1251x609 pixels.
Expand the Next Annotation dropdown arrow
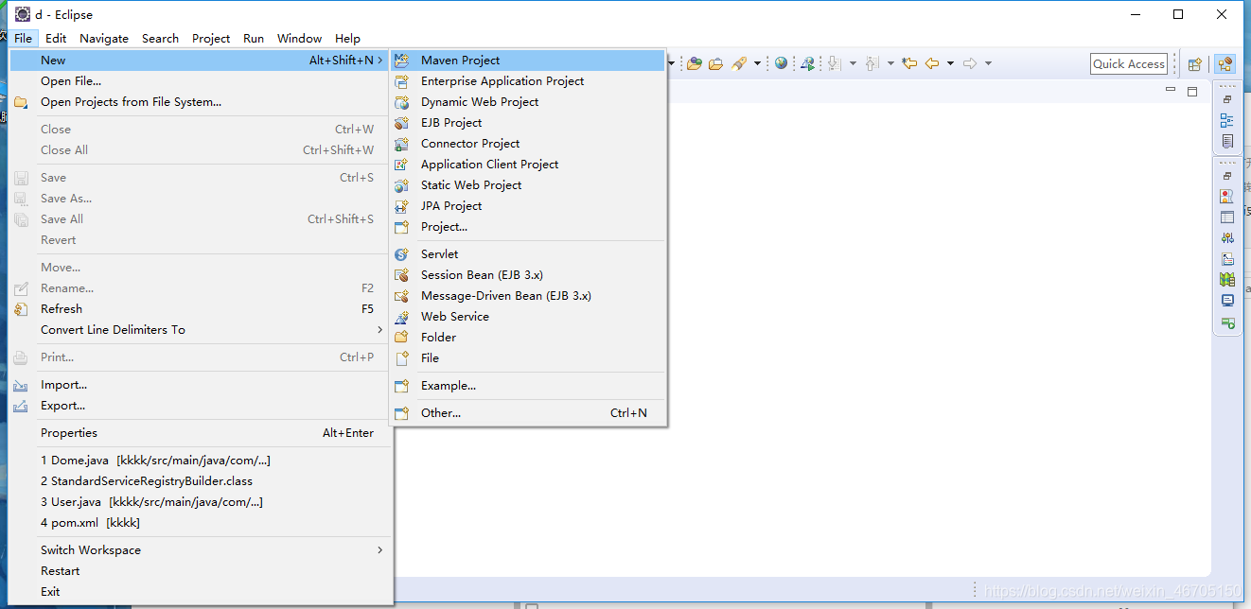853,63
